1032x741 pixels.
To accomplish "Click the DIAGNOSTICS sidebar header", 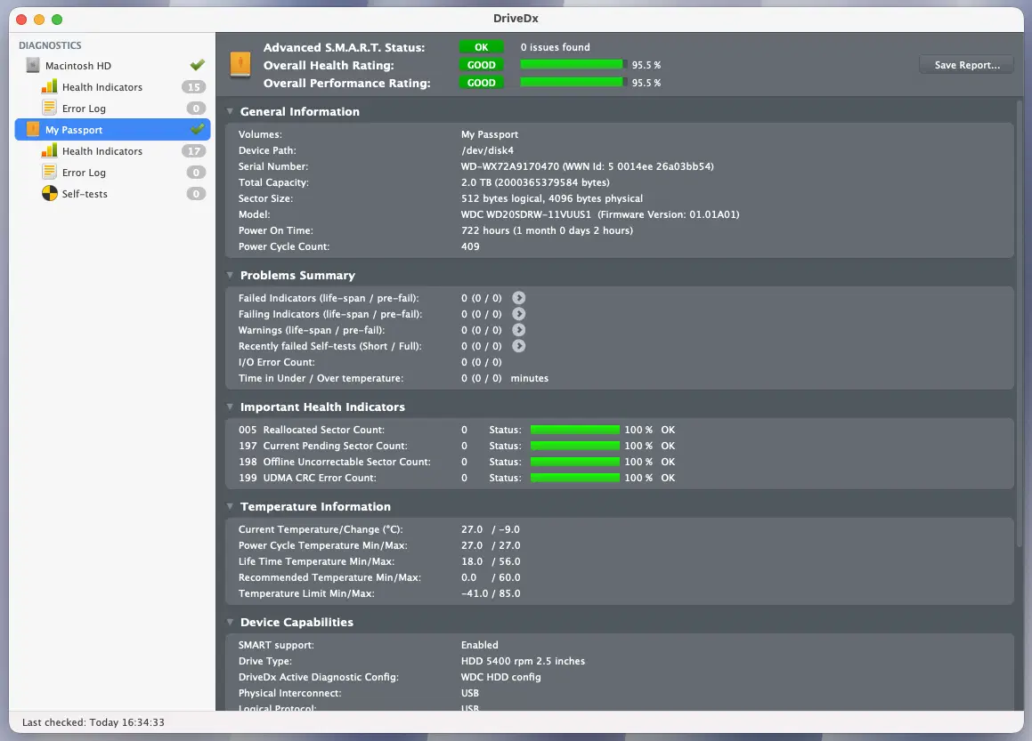I will click(50, 44).
